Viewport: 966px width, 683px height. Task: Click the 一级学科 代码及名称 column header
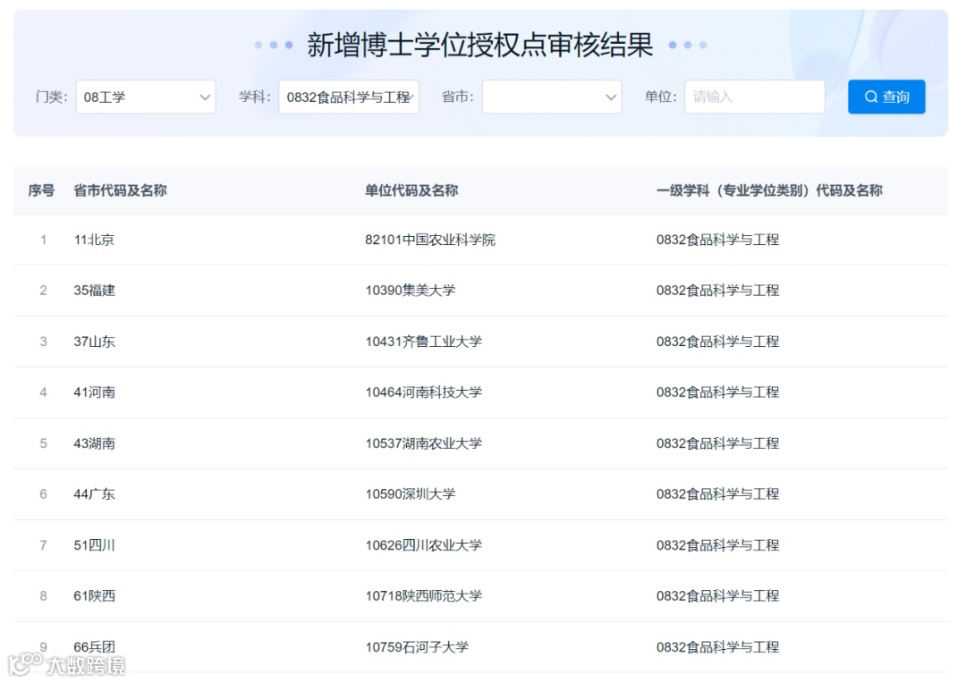769,190
